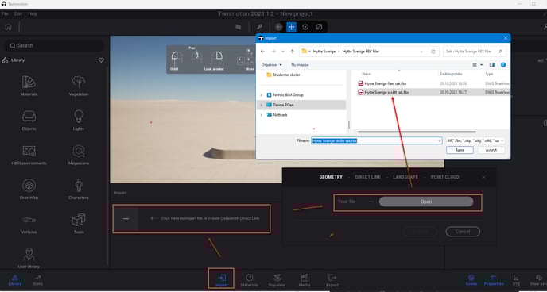547x292 pixels.
Task: Click the search field in file dialog
Action: click(475, 52)
